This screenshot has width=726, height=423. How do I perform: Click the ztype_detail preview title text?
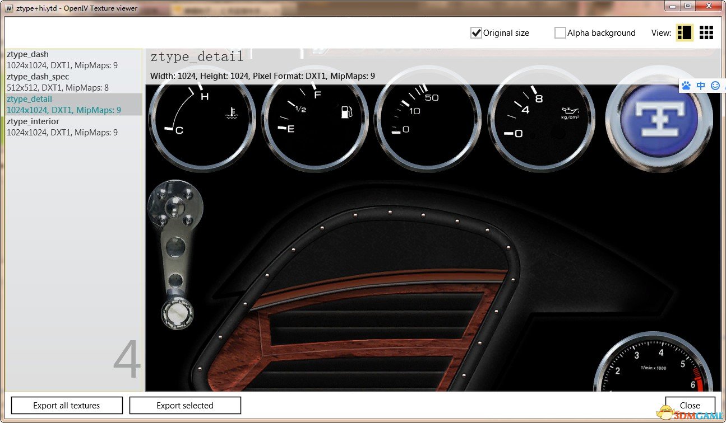coord(197,57)
